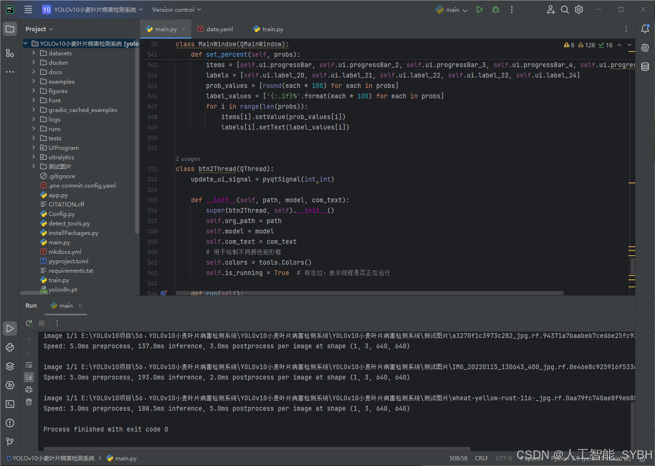Open project name dropdown in title bar
655x466 pixels.
click(x=92, y=9)
